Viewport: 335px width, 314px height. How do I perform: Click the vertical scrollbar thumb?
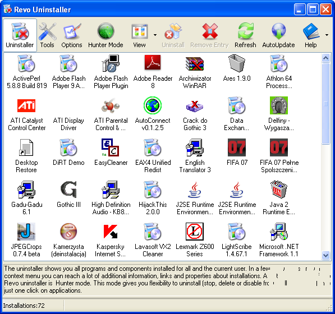(x=325, y=104)
